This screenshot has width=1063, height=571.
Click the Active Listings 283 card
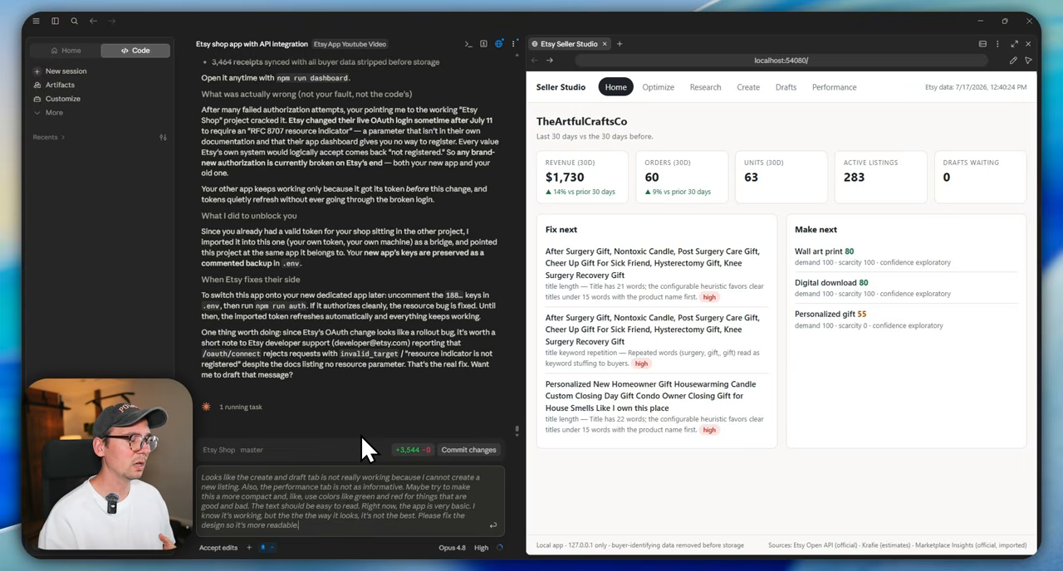[880, 178]
